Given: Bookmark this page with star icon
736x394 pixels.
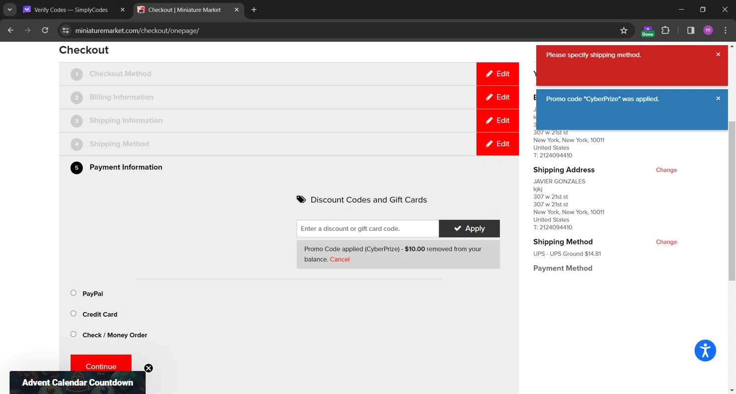Looking at the screenshot, I should pos(624,30).
